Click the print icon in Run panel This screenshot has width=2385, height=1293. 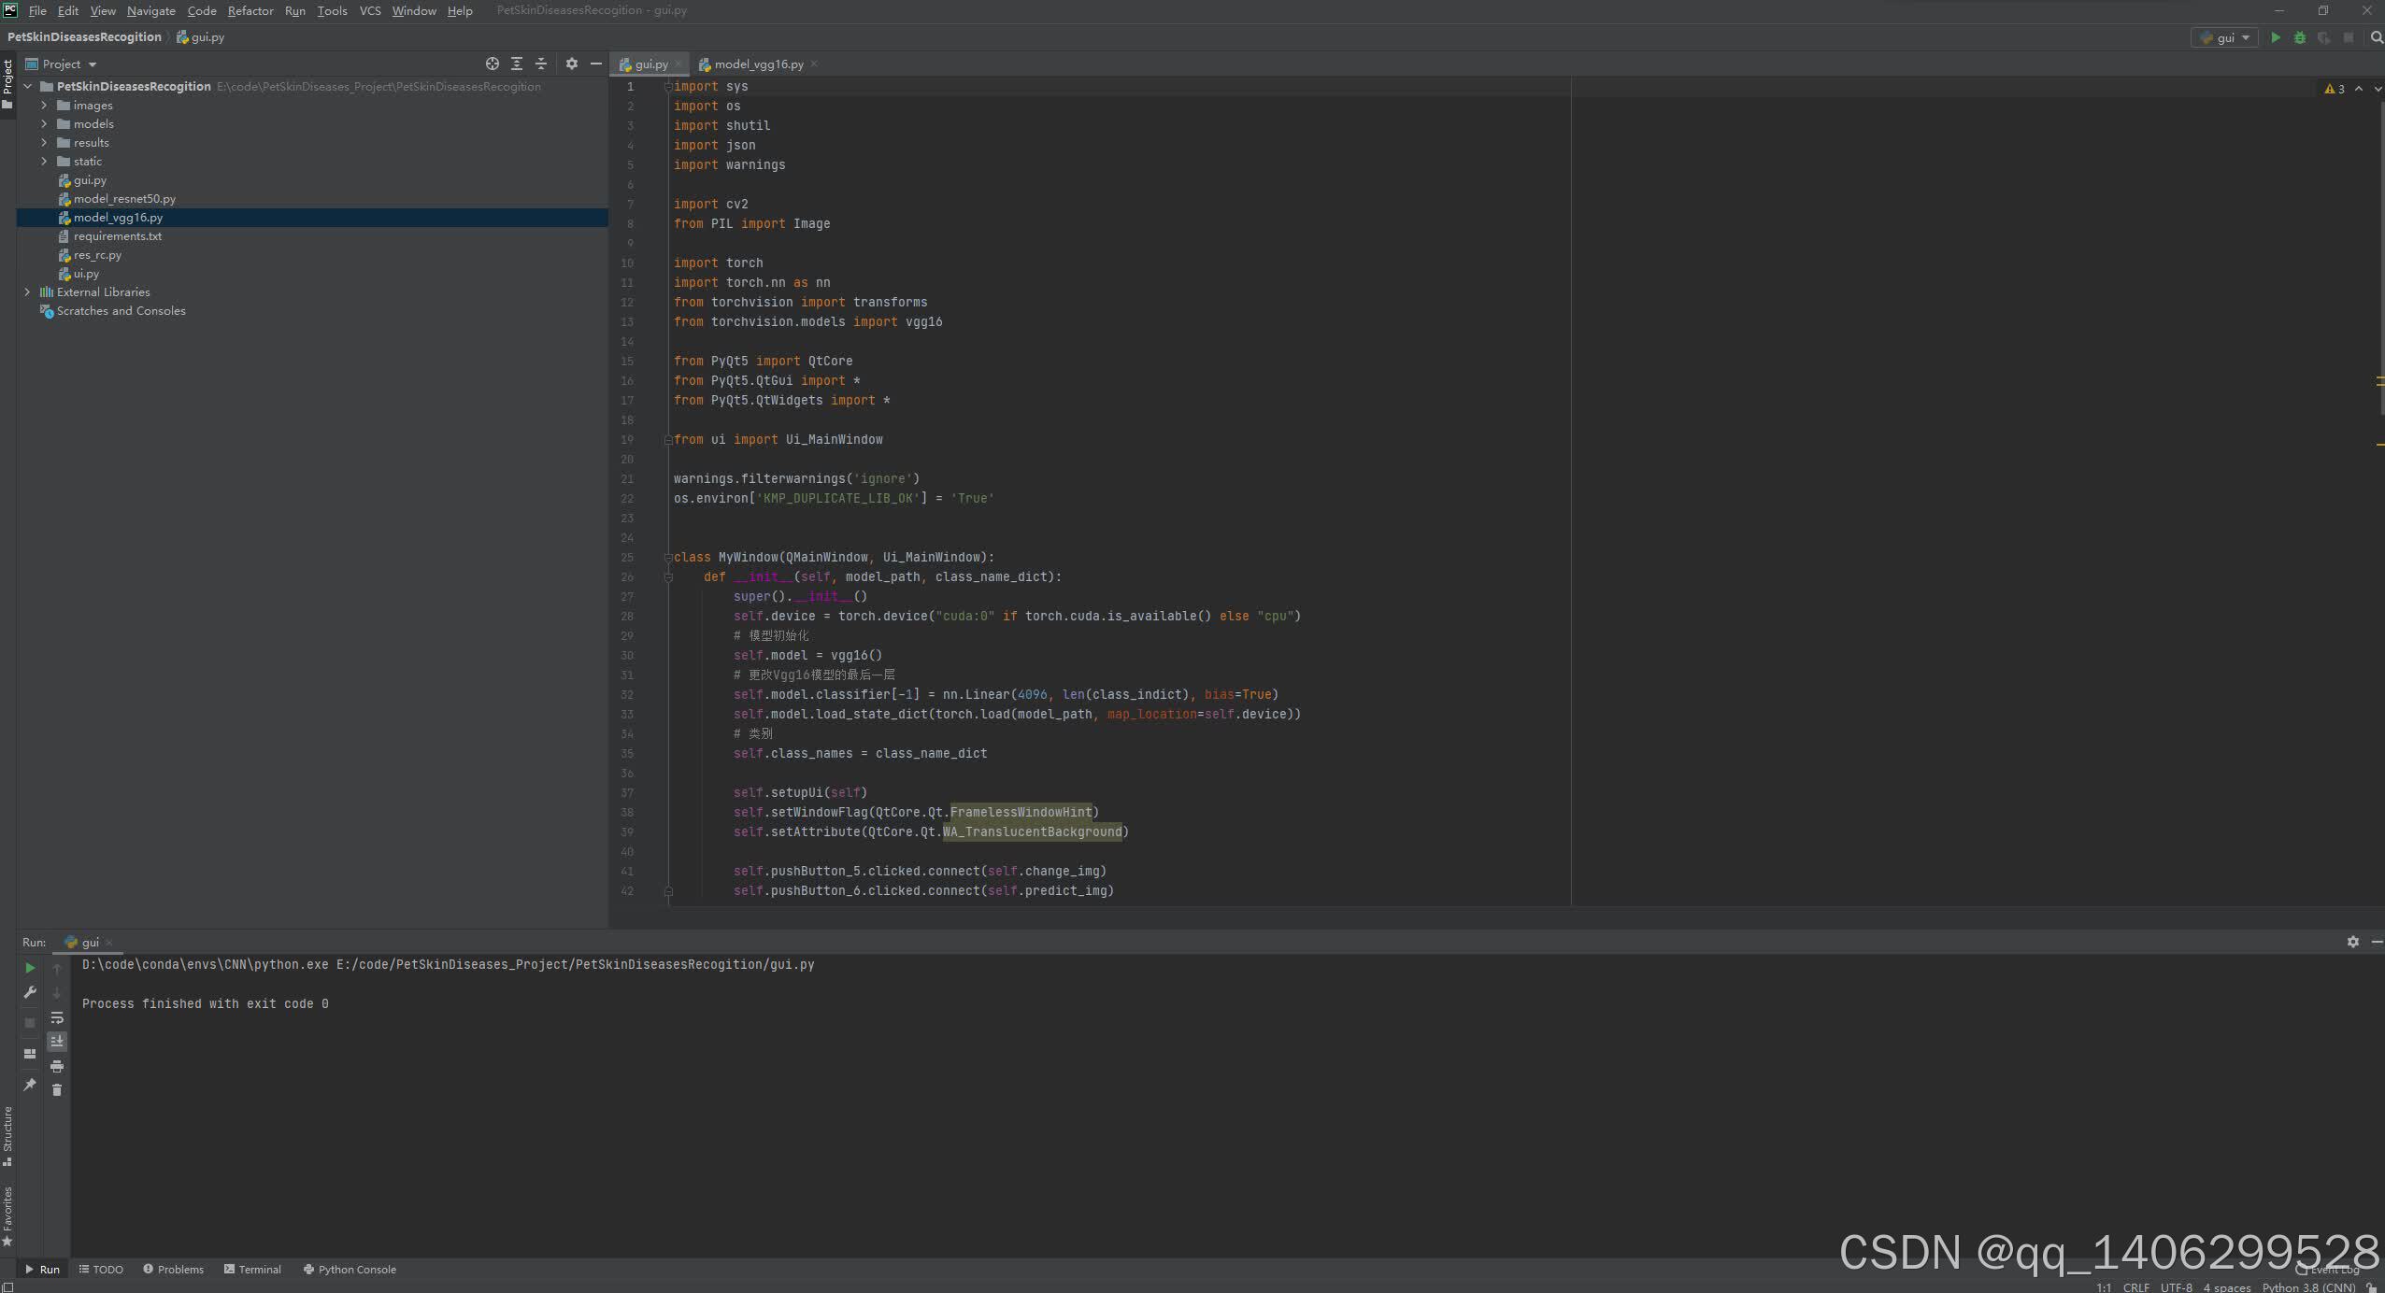pos(57,1066)
